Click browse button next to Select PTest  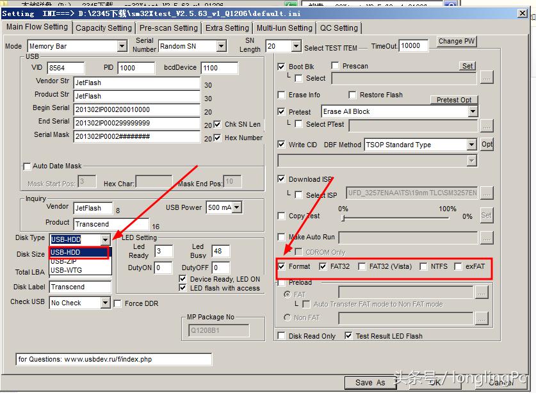pyautogui.click(x=487, y=125)
